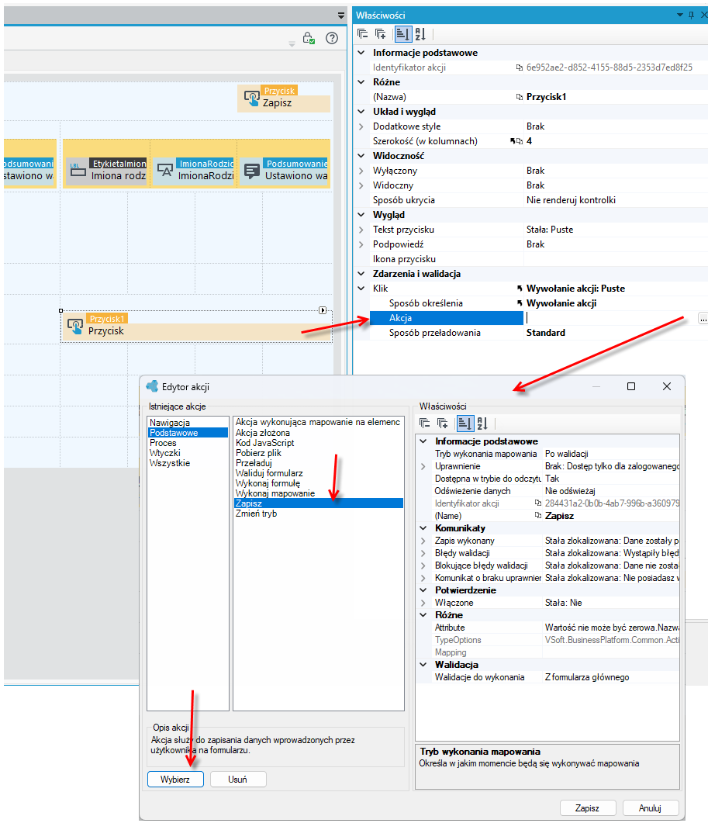This screenshot has width=708, height=830.
Task: Select the ImionaRodzic text field control icon
Action: (x=165, y=170)
